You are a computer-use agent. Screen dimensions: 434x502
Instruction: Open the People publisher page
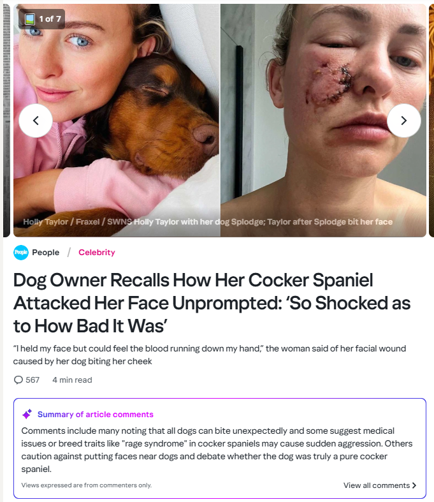45,253
